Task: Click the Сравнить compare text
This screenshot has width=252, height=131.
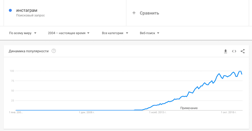Action: (149, 13)
